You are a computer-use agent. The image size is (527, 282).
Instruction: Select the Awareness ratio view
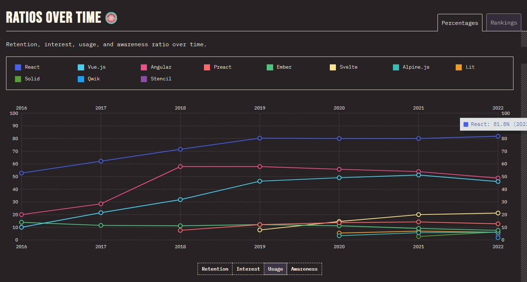click(304, 269)
